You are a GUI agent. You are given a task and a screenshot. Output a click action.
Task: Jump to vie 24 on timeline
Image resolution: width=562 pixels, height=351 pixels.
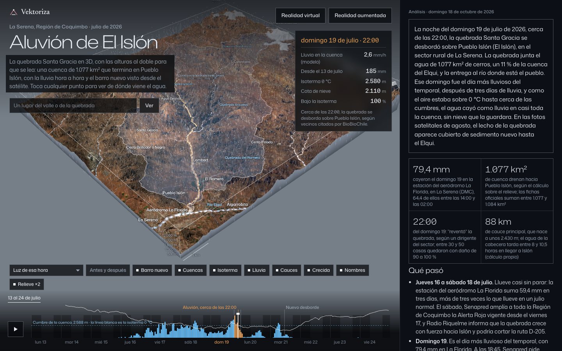coord(370,342)
